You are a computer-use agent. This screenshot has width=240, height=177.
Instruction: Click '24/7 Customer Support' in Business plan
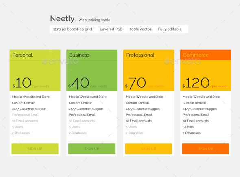click(86, 109)
